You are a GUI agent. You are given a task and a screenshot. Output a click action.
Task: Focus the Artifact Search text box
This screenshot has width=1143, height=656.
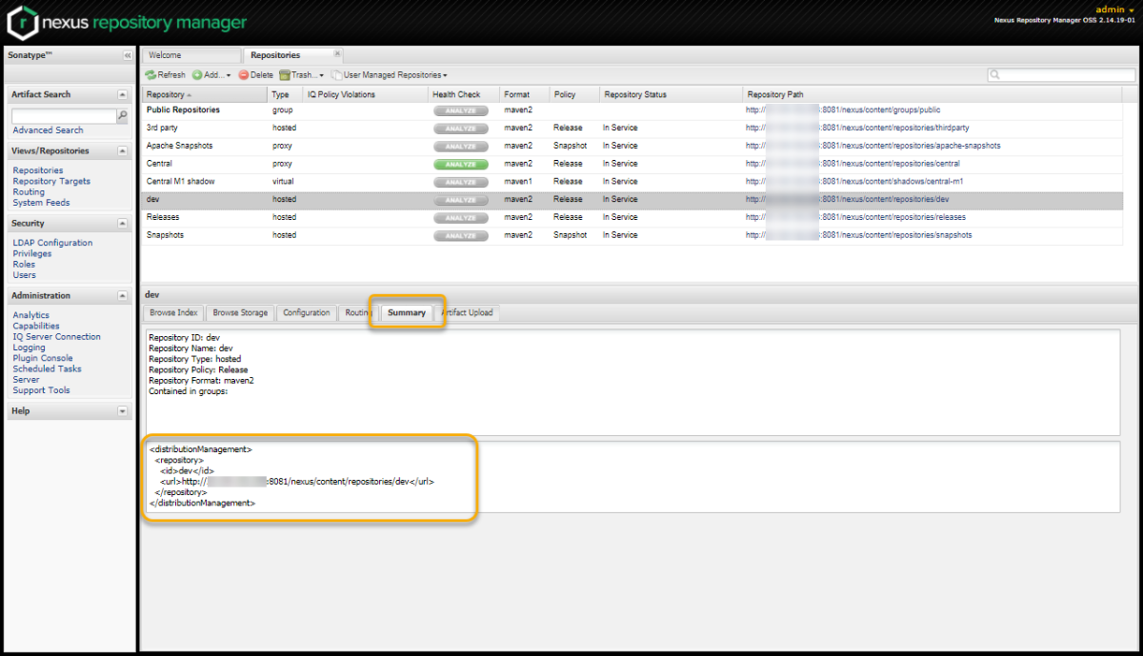[x=64, y=115]
